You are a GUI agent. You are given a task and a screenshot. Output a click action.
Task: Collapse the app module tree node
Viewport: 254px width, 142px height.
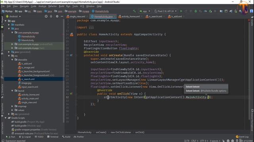click(x=6, y=21)
